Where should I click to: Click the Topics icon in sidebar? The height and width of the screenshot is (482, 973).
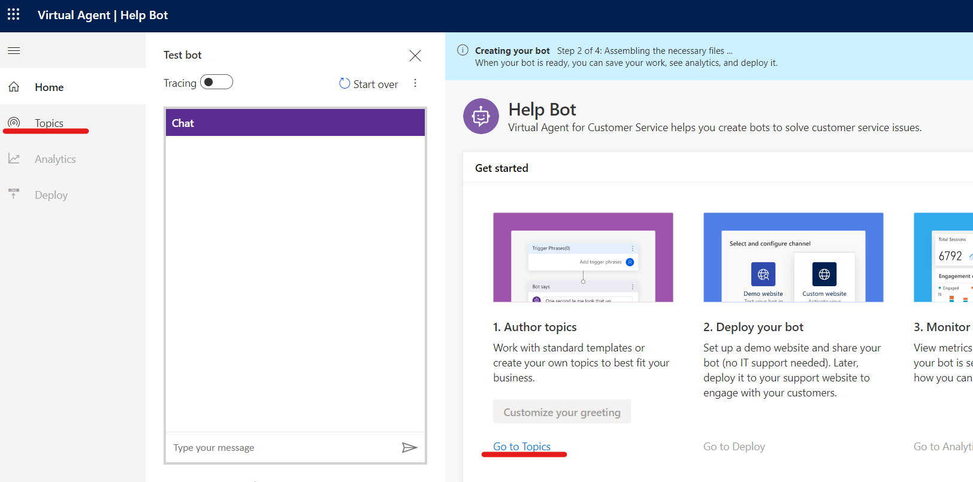[14, 123]
